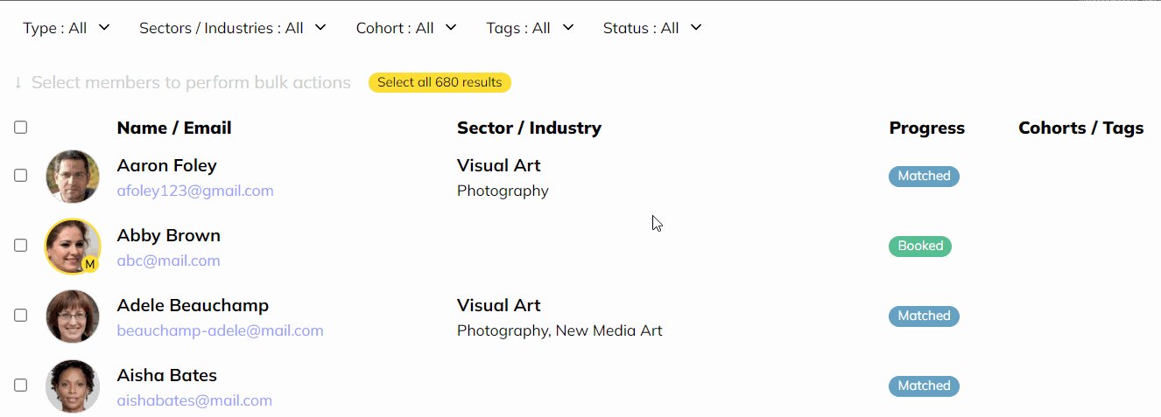Screen dimensions: 1161x417
Task: Expand the Sectors / Industries filter
Action: coord(232,28)
